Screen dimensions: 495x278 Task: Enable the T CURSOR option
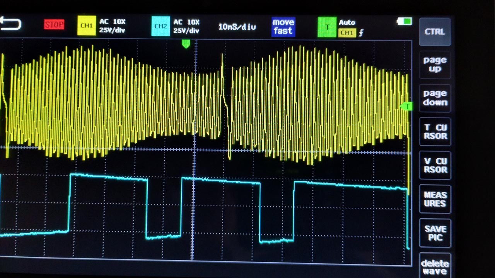click(435, 132)
